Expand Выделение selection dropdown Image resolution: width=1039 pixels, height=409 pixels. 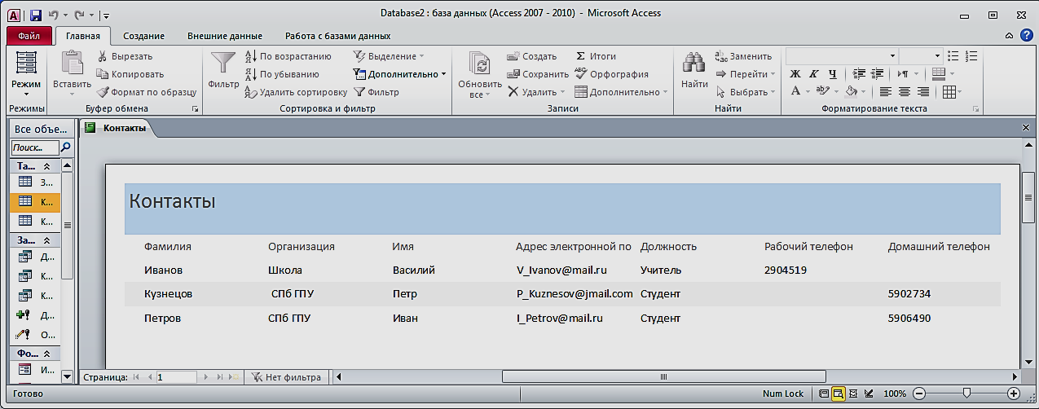point(390,56)
